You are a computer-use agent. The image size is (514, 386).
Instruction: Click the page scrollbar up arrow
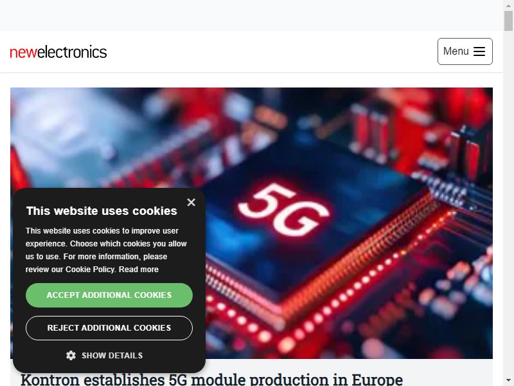(508, 5)
